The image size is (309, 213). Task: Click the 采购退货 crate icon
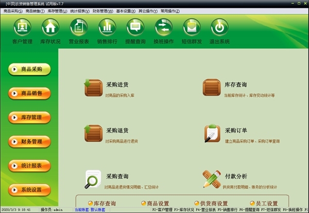pos(93,133)
